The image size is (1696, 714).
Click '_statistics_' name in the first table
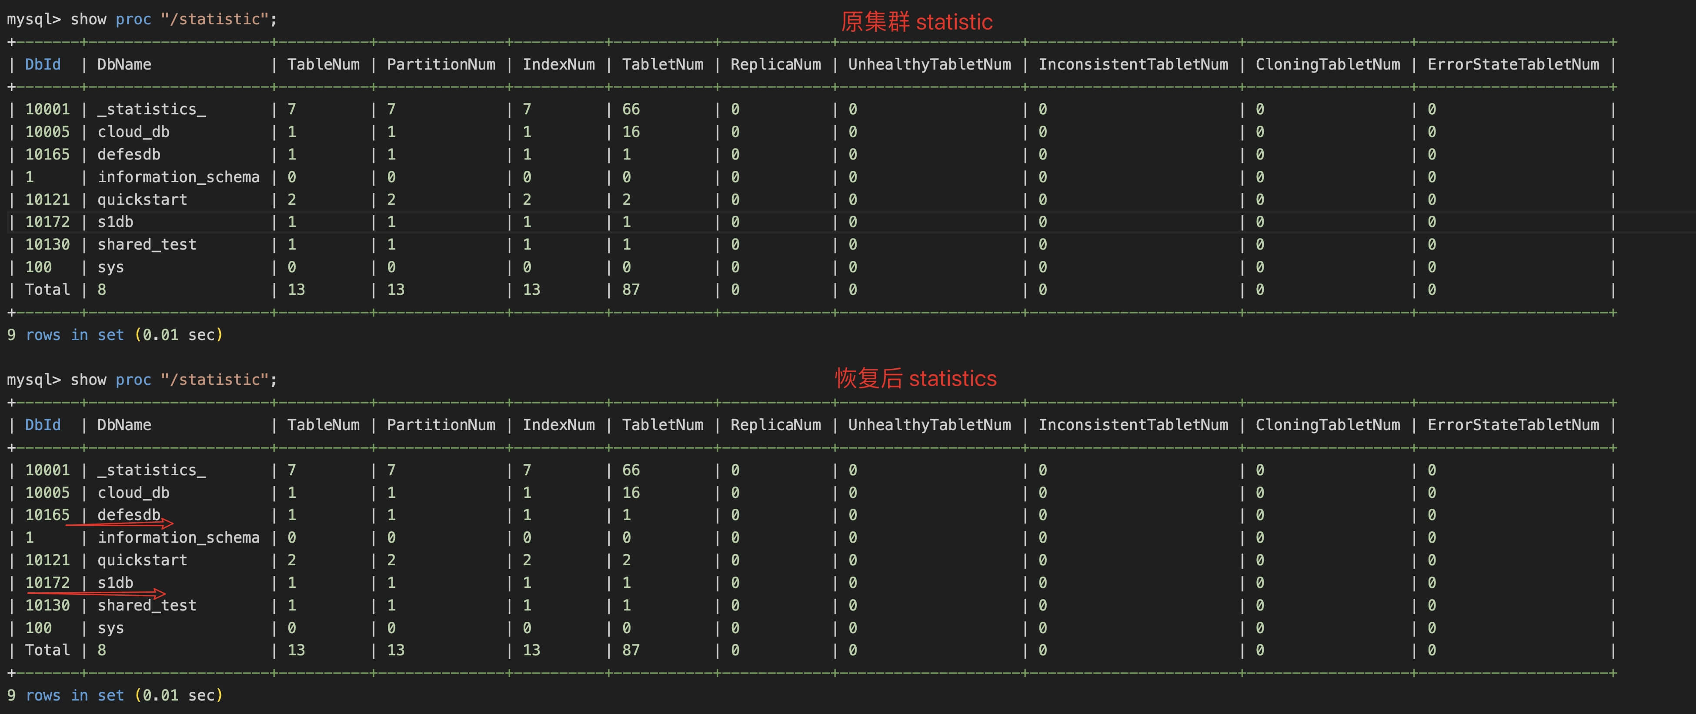151,109
